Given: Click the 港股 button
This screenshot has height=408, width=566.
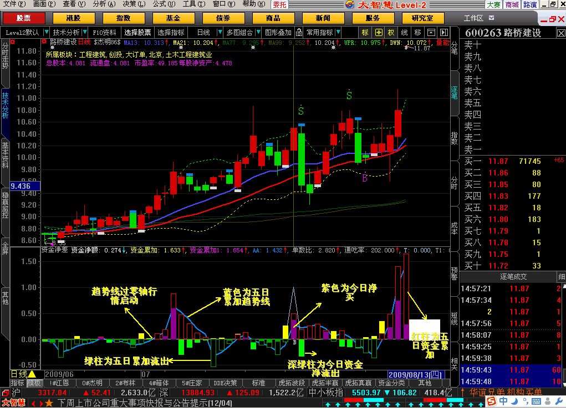Looking at the screenshot, I should [74, 18].
